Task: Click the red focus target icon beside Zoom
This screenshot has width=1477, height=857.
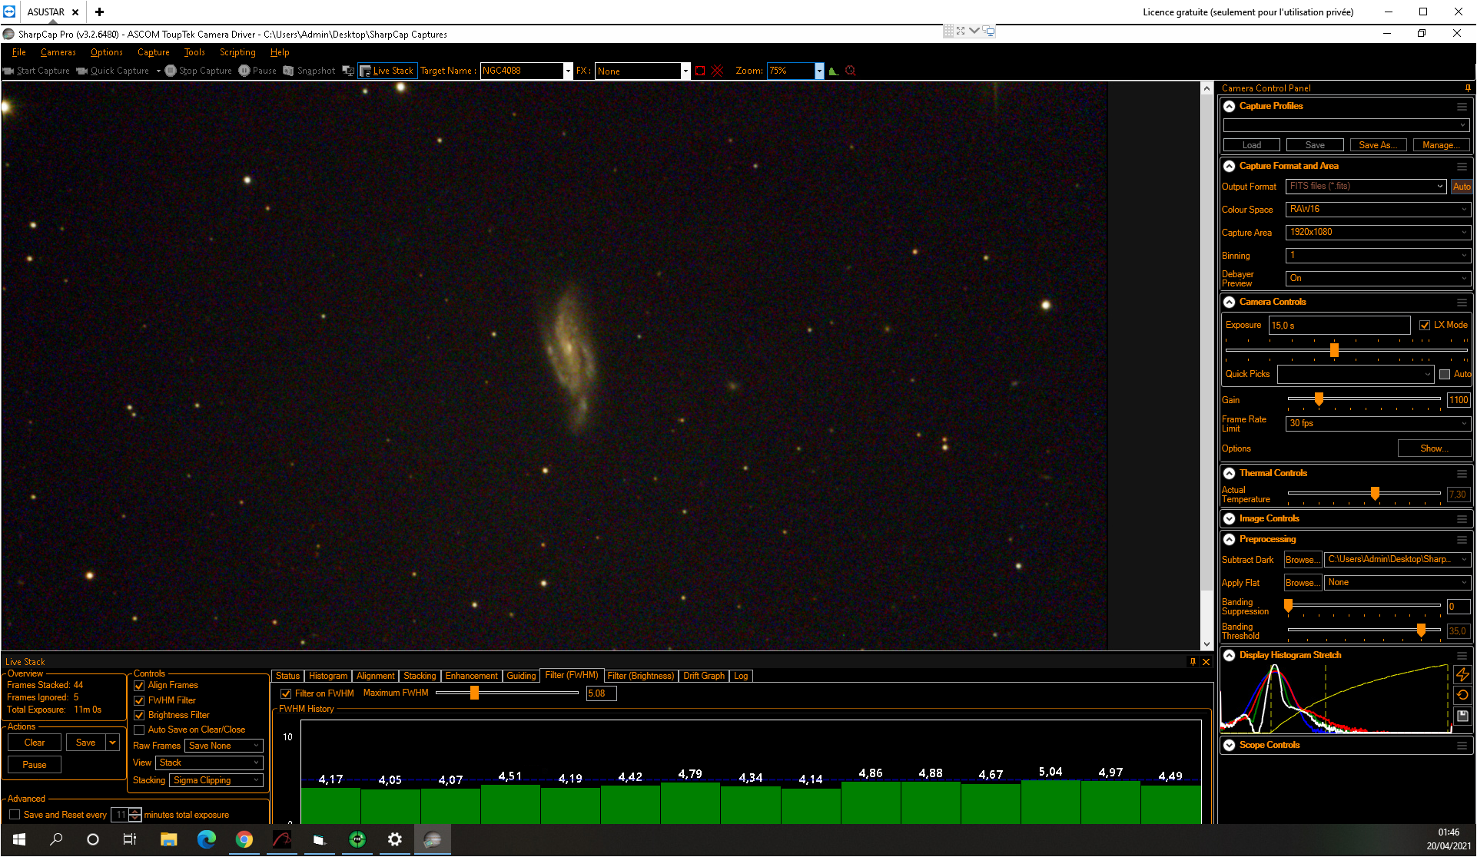Action: tap(851, 71)
